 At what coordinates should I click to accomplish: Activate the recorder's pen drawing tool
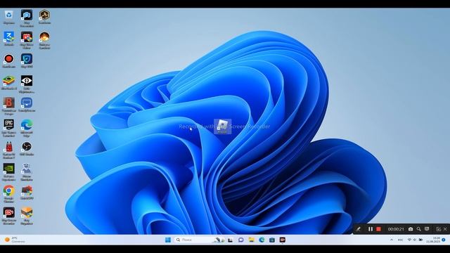[x=359, y=229]
